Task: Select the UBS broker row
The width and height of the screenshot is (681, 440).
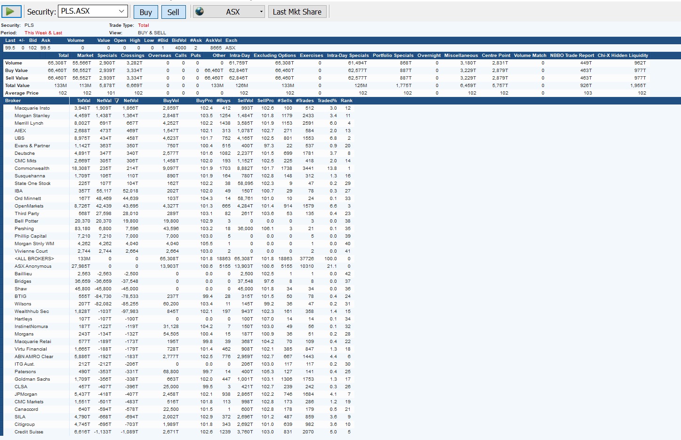Action: (x=179, y=138)
